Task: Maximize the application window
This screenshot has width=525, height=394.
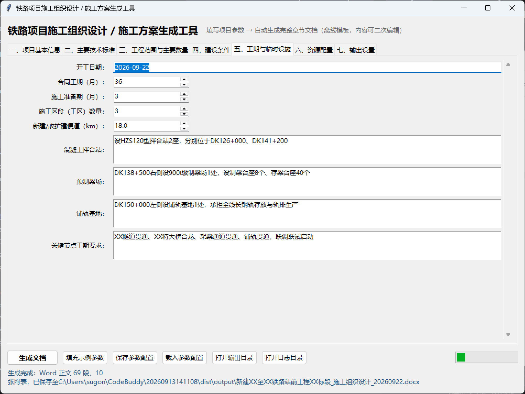Action: (488, 8)
